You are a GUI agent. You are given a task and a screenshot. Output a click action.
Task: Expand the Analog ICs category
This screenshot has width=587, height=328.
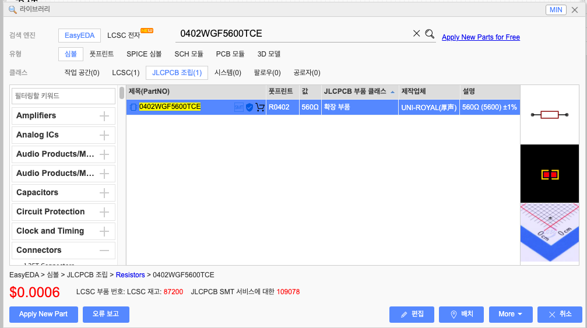(x=104, y=135)
